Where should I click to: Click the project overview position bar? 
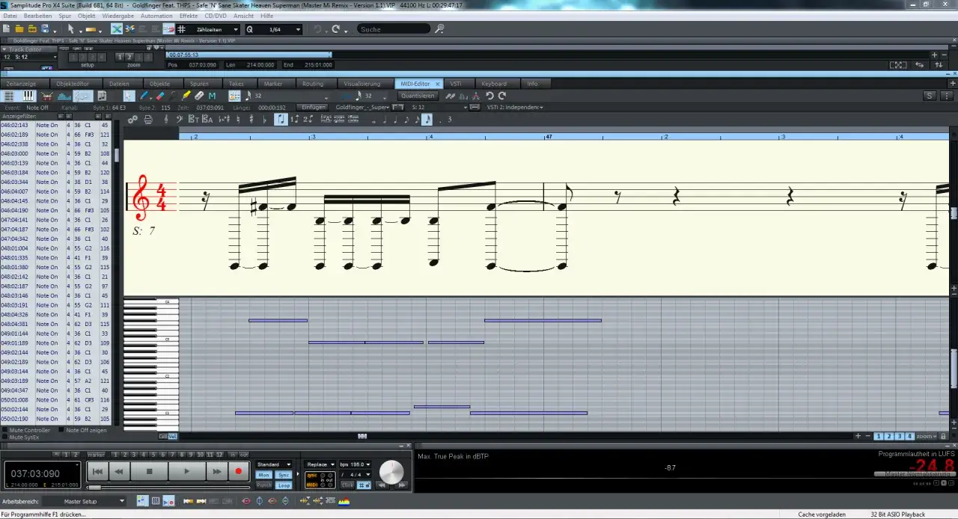pos(248,55)
